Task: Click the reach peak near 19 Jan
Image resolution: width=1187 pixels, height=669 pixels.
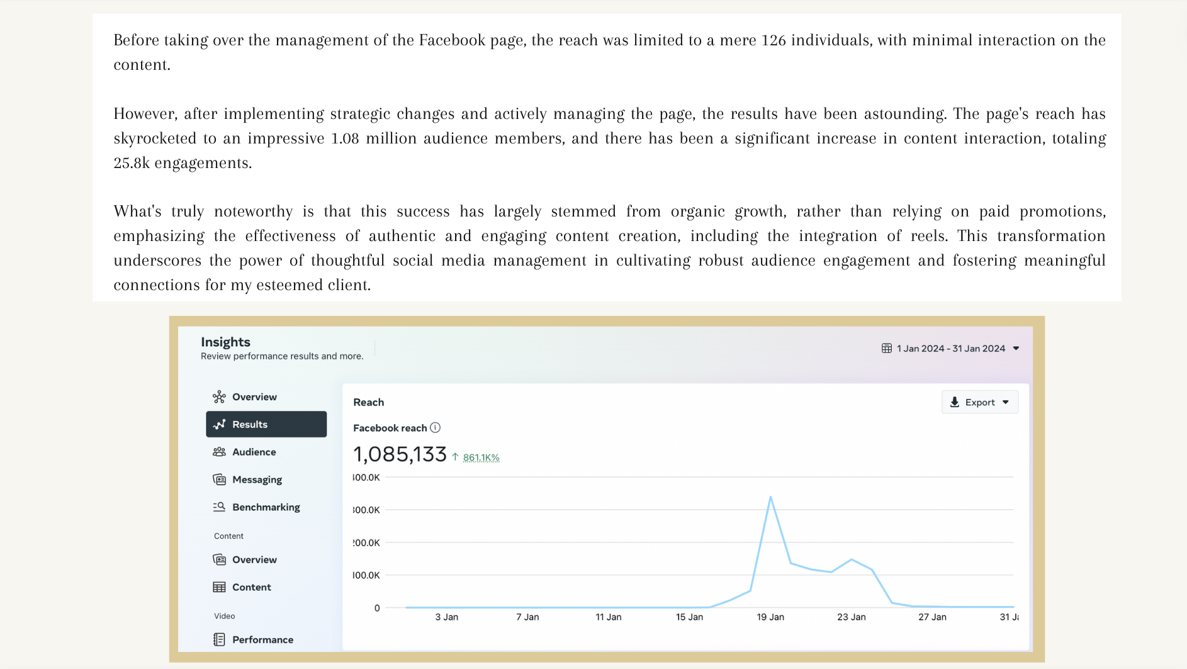Action: point(770,497)
